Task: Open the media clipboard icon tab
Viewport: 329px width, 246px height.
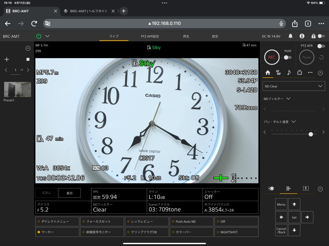Action: 300,72
